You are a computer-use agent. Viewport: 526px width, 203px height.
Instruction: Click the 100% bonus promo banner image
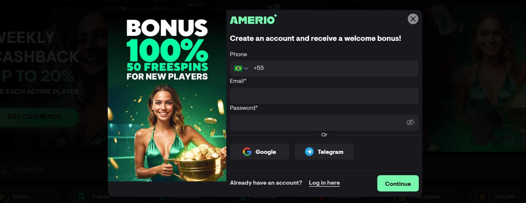click(x=167, y=96)
